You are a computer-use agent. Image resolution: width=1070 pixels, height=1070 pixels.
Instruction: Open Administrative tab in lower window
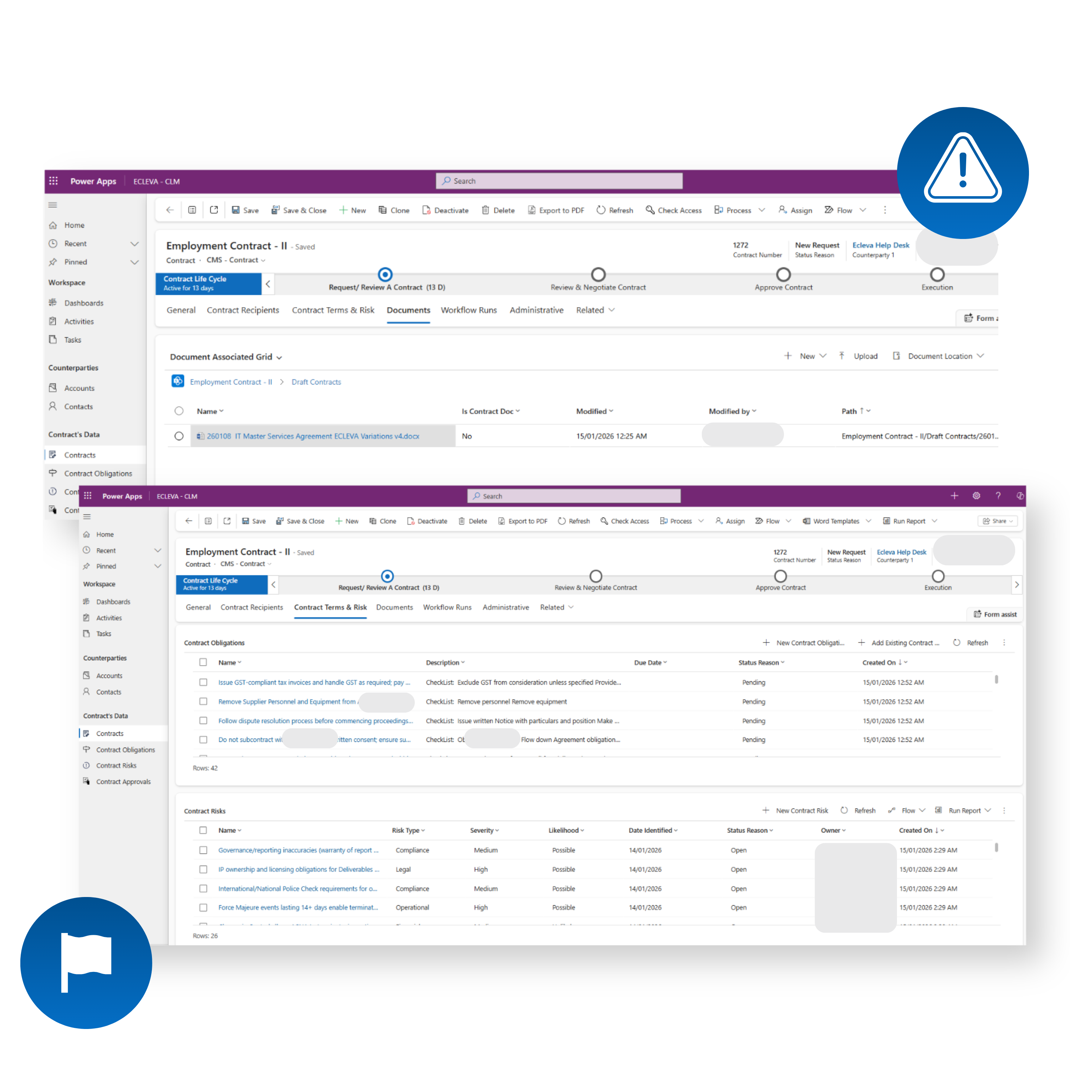click(506, 607)
